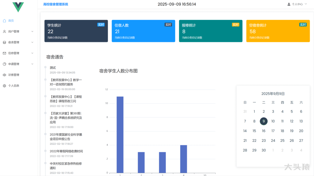Screen dimensions: 314x176
Task: Open the 空宿舍统计 card
Action: point(278,31)
